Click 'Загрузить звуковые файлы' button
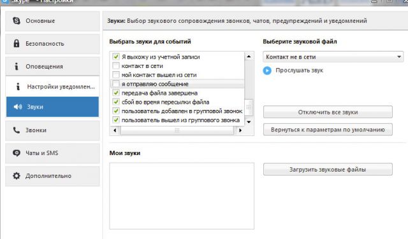 click(x=328, y=170)
